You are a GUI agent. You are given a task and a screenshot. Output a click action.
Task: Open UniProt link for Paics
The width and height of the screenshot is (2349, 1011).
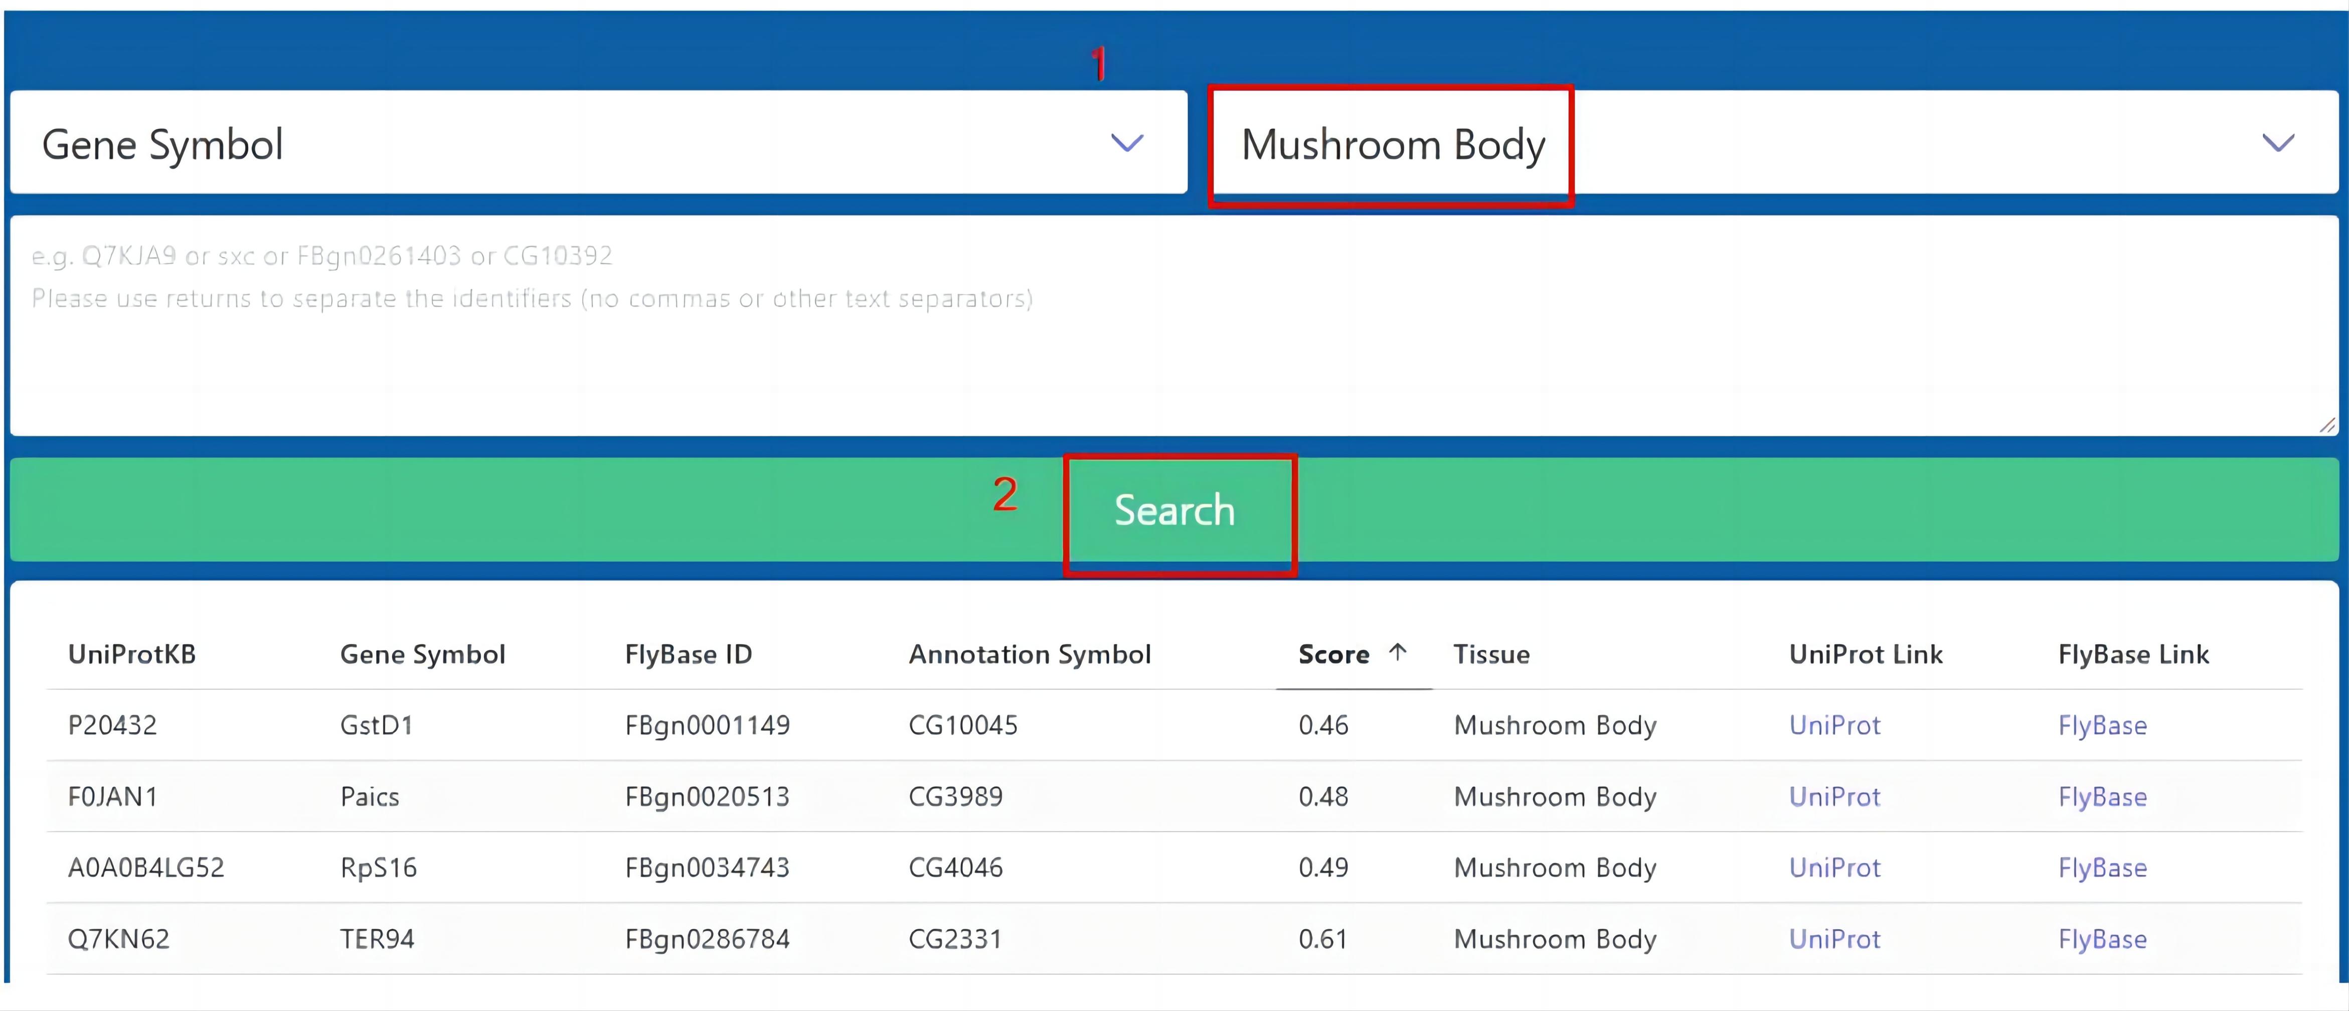coord(1834,797)
